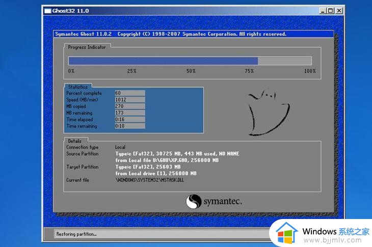Click the Details group label
372x247 pixels.
click(75, 141)
